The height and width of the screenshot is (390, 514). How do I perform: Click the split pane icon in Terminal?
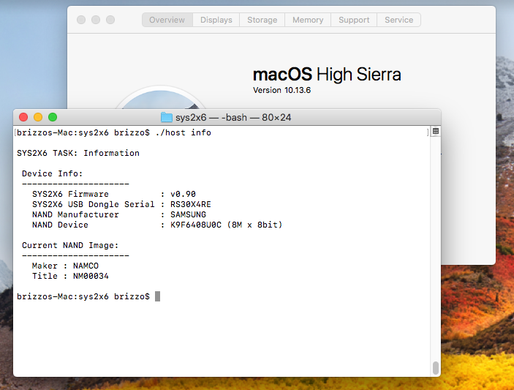[x=436, y=131]
